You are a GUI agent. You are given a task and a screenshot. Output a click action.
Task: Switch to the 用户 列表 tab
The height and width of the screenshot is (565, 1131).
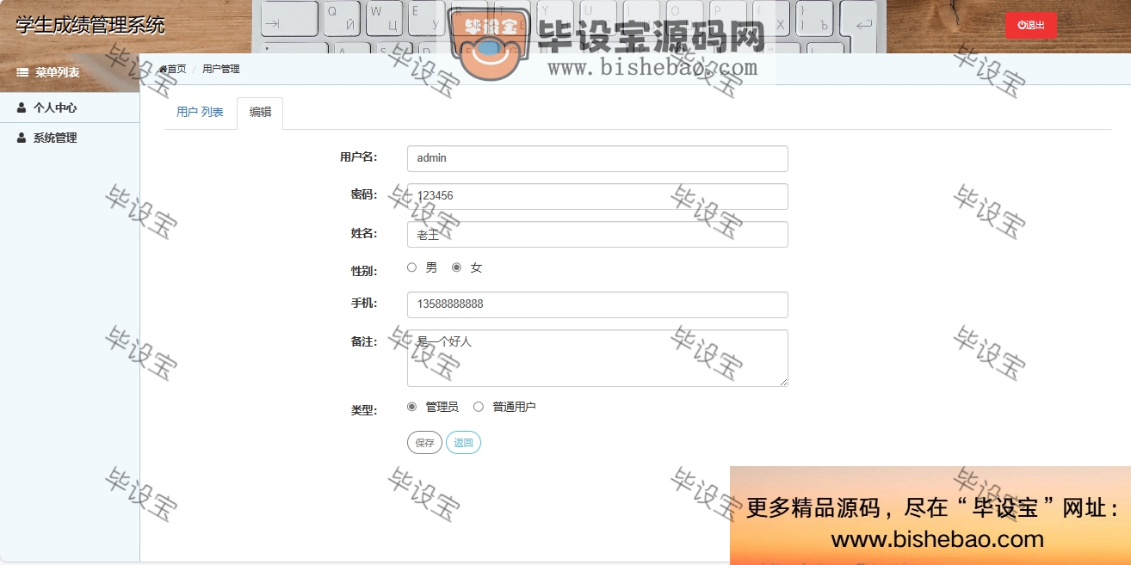pos(200,113)
